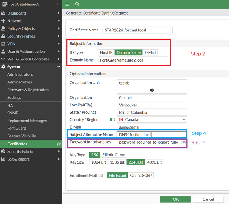Select E-Mail as ID Type
The height and width of the screenshot is (204, 229).
pos(150,52)
